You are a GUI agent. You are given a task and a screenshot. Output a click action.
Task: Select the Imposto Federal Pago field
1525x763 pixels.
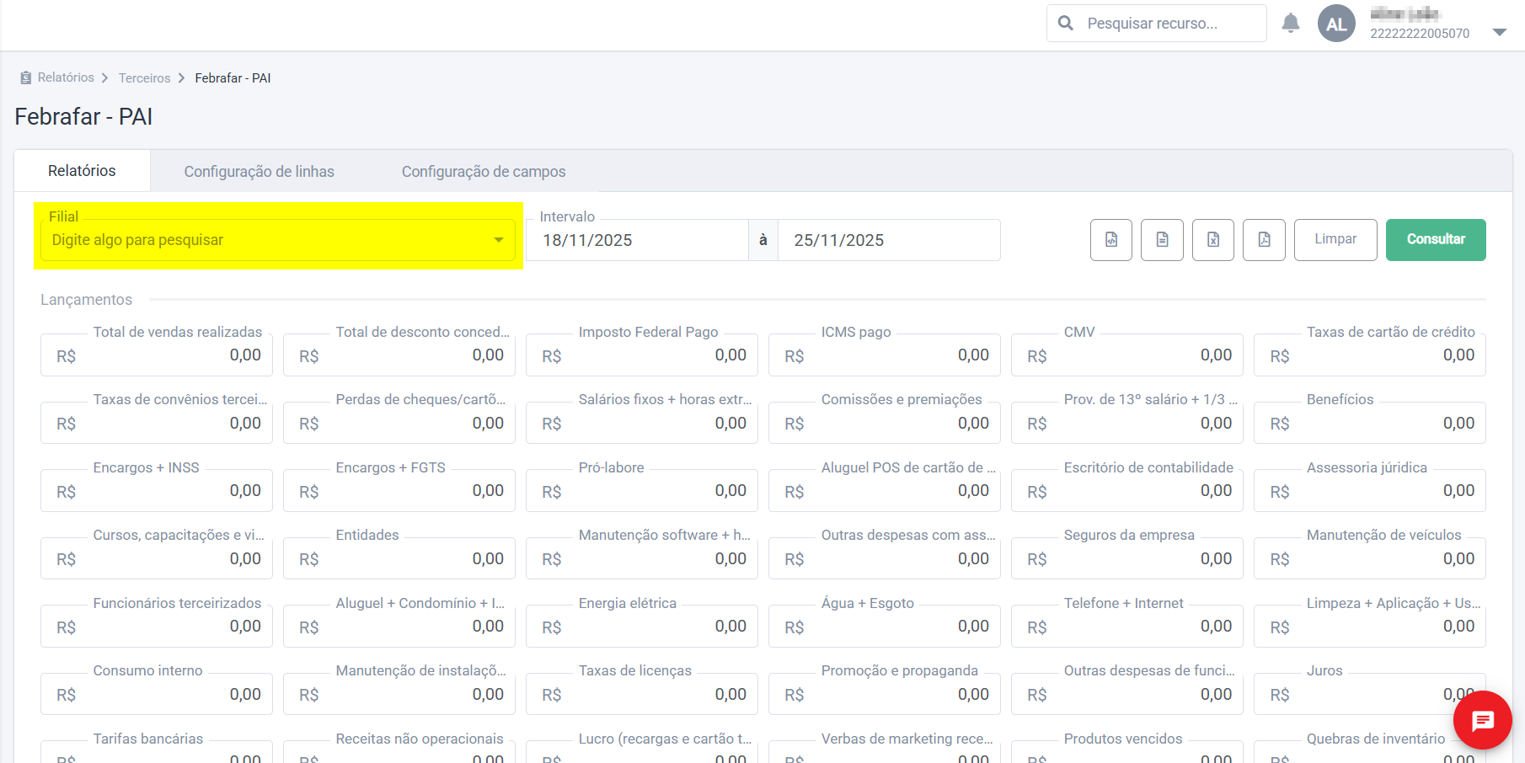[x=642, y=355]
